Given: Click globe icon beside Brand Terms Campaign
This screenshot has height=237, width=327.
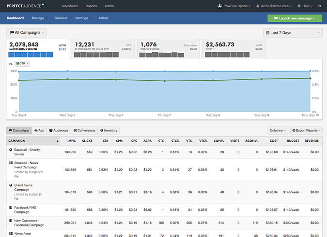Looking at the screenshot, I should click(11, 185).
